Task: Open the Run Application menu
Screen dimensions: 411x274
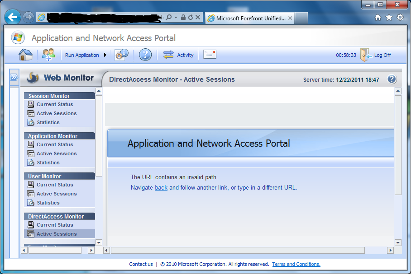Action: [82, 55]
